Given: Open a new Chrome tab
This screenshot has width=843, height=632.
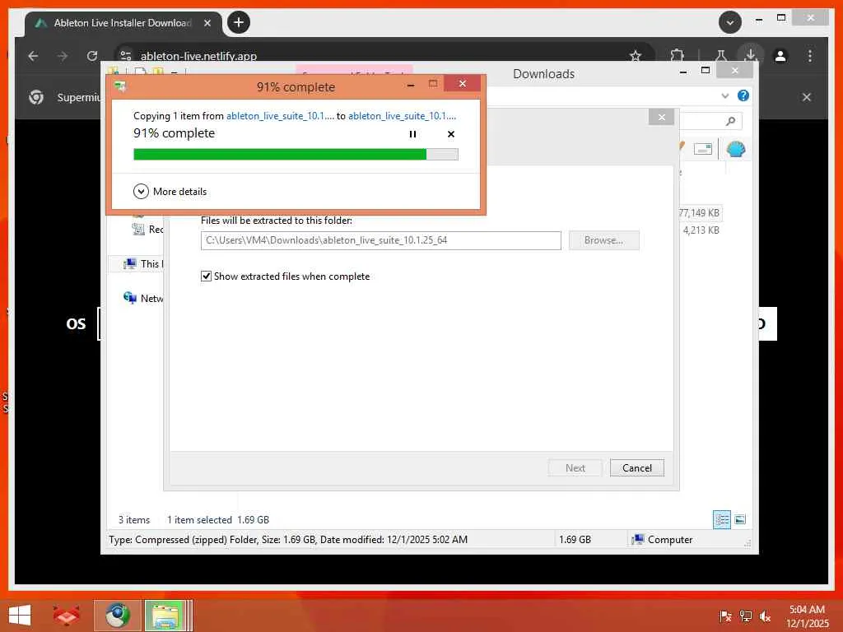Looking at the screenshot, I should (239, 22).
